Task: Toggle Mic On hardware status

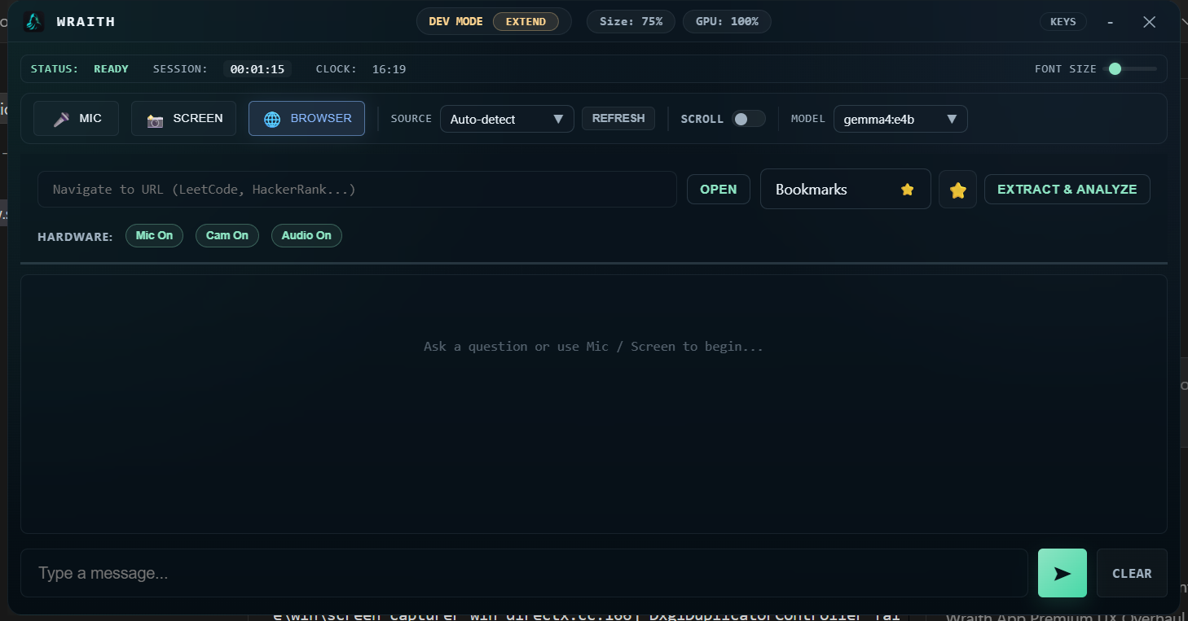Action: [x=154, y=235]
